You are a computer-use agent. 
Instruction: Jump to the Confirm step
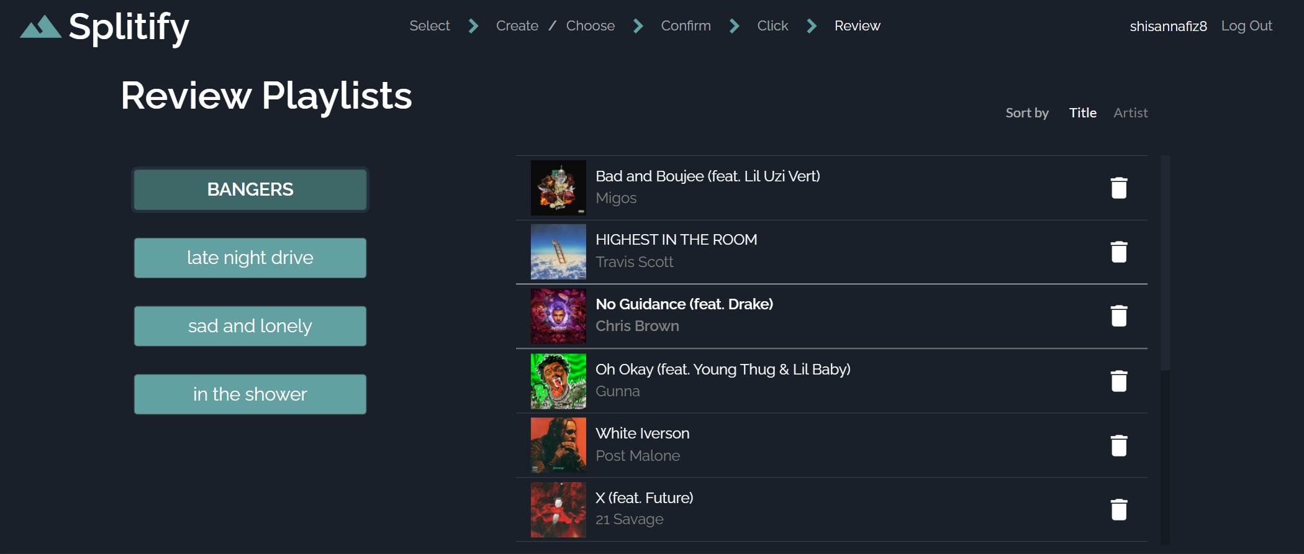point(686,26)
